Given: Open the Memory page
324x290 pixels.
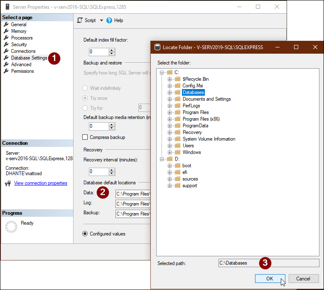Looking at the screenshot, I should click(19, 31).
